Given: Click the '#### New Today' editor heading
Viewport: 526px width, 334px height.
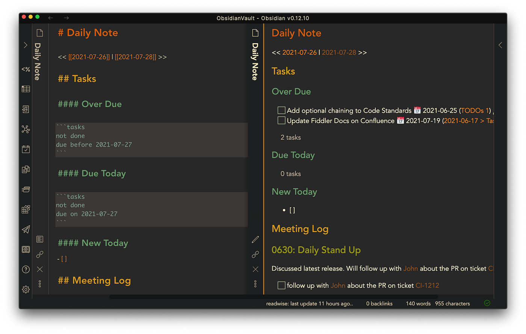Looking at the screenshot, I should coord(93,243).
